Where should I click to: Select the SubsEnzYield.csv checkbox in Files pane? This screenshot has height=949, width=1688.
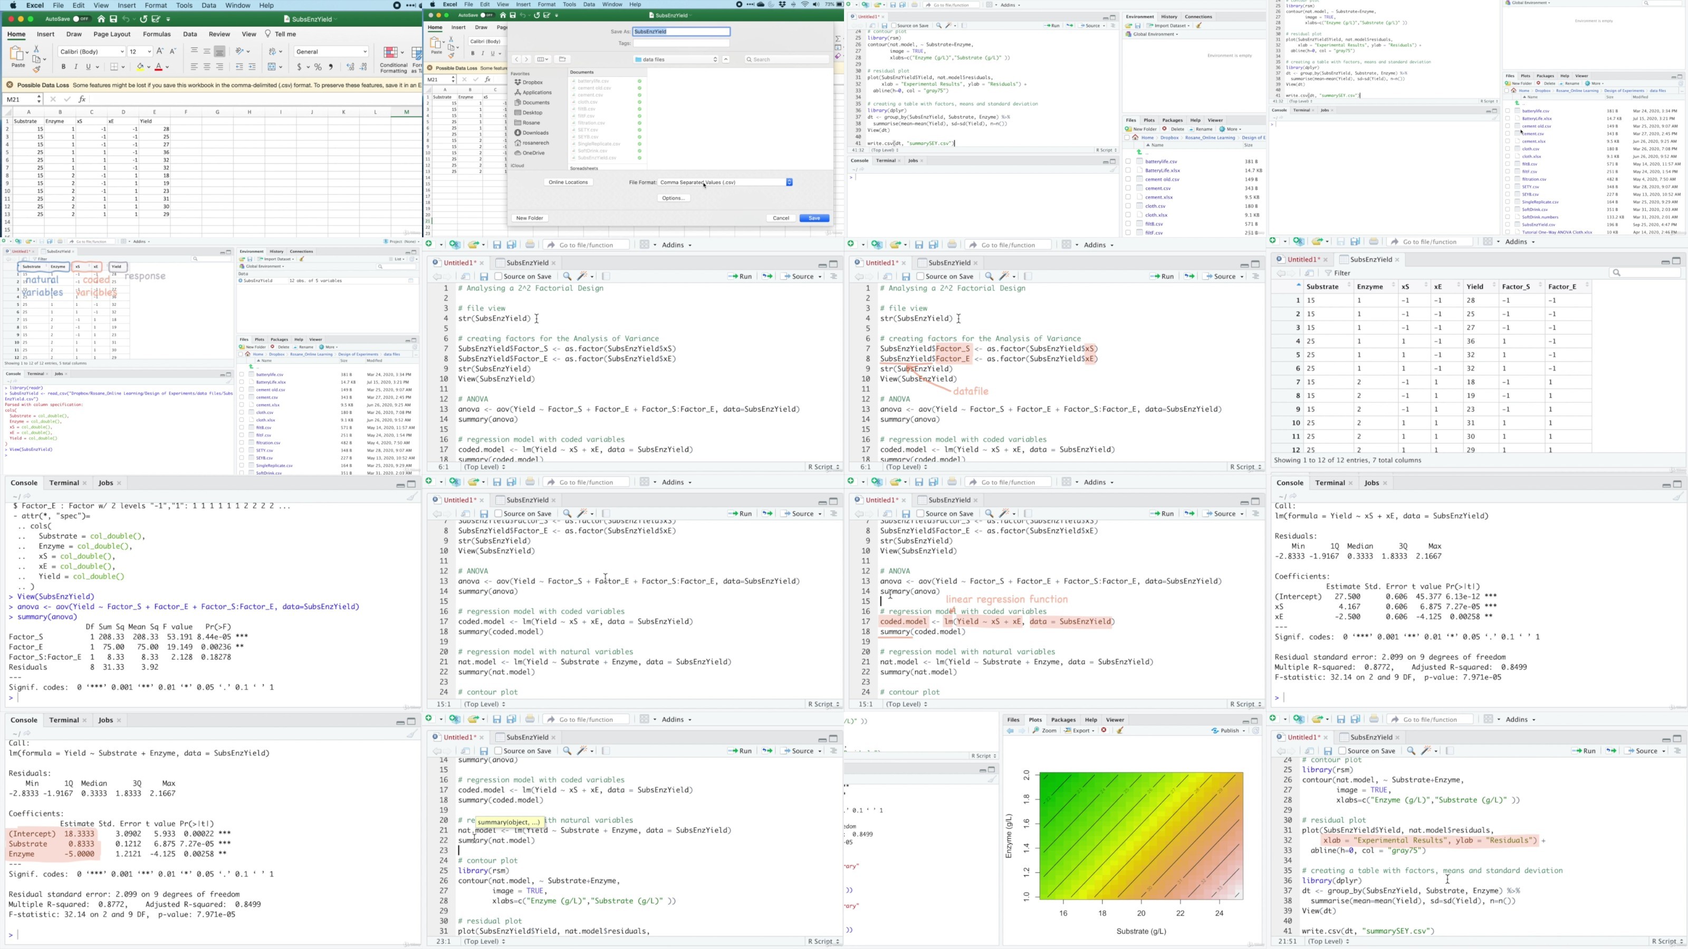(x=1507, y=225)
